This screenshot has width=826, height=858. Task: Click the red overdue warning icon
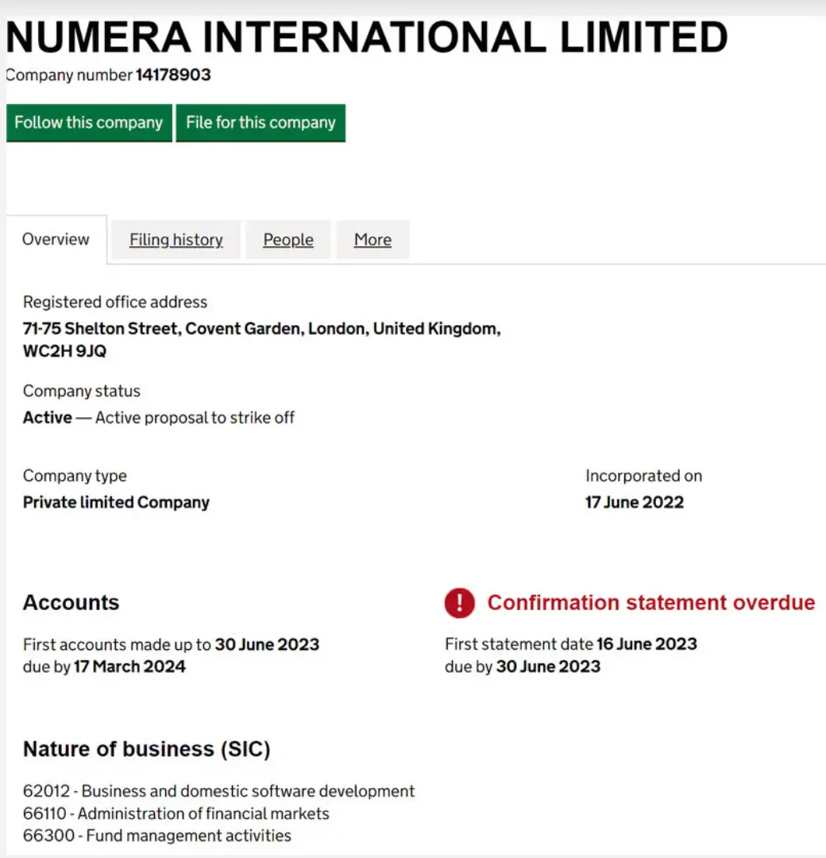pyautogui.click(x=459, y=603)
